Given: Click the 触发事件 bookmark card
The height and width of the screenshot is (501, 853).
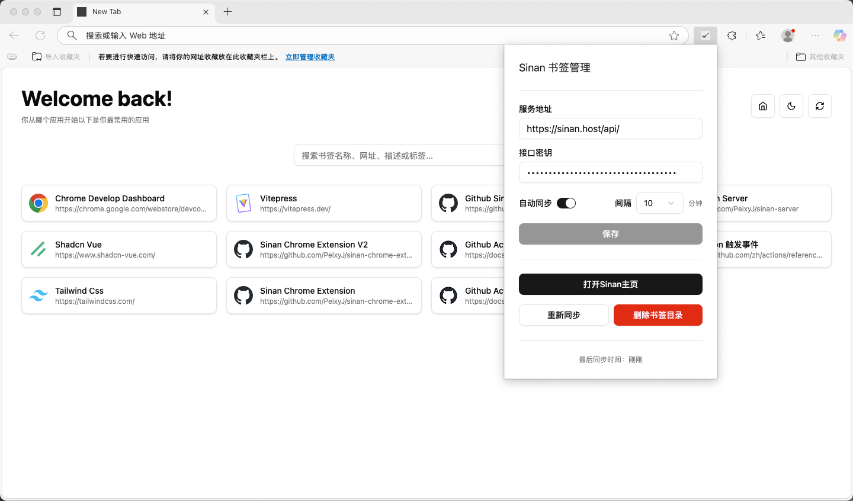Looking at the screenshot, I should point(774,249).
